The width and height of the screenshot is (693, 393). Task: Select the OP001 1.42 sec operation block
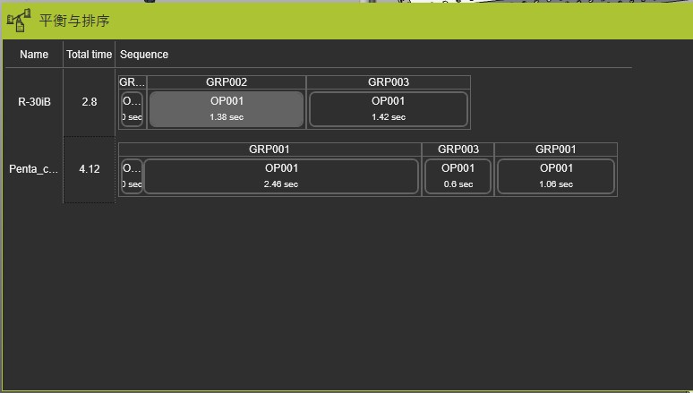pos(389,108)
